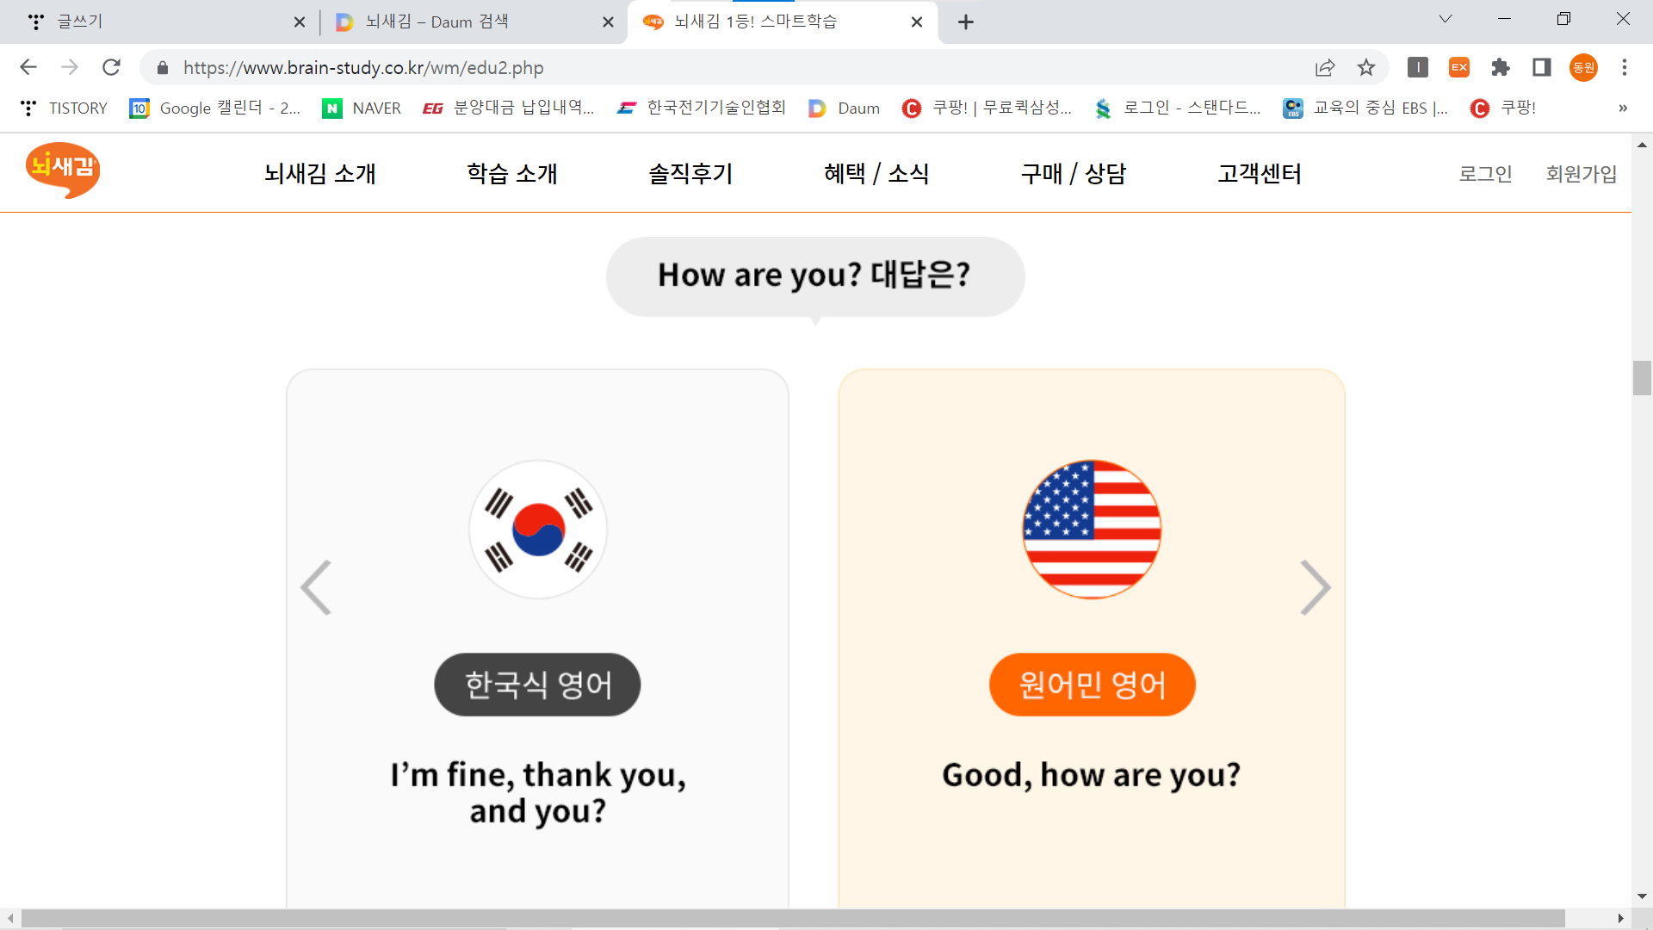Viewport: 1653px width, 930px height.
Task: Expand hidden bookmarks with double chevron
Action: point(1623,108)
